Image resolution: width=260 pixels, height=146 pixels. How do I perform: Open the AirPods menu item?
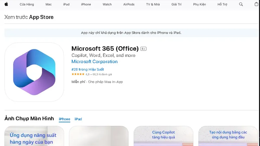129,5
